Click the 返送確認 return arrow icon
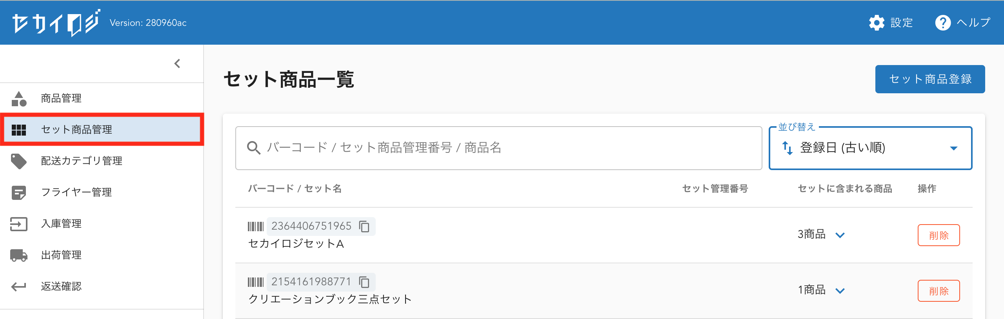1004x319 pixels. pyautogui.click(x=18, y=286)
